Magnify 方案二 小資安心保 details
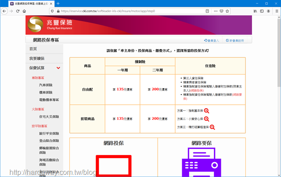Screen dimensions: 281x177 (206, 119)
